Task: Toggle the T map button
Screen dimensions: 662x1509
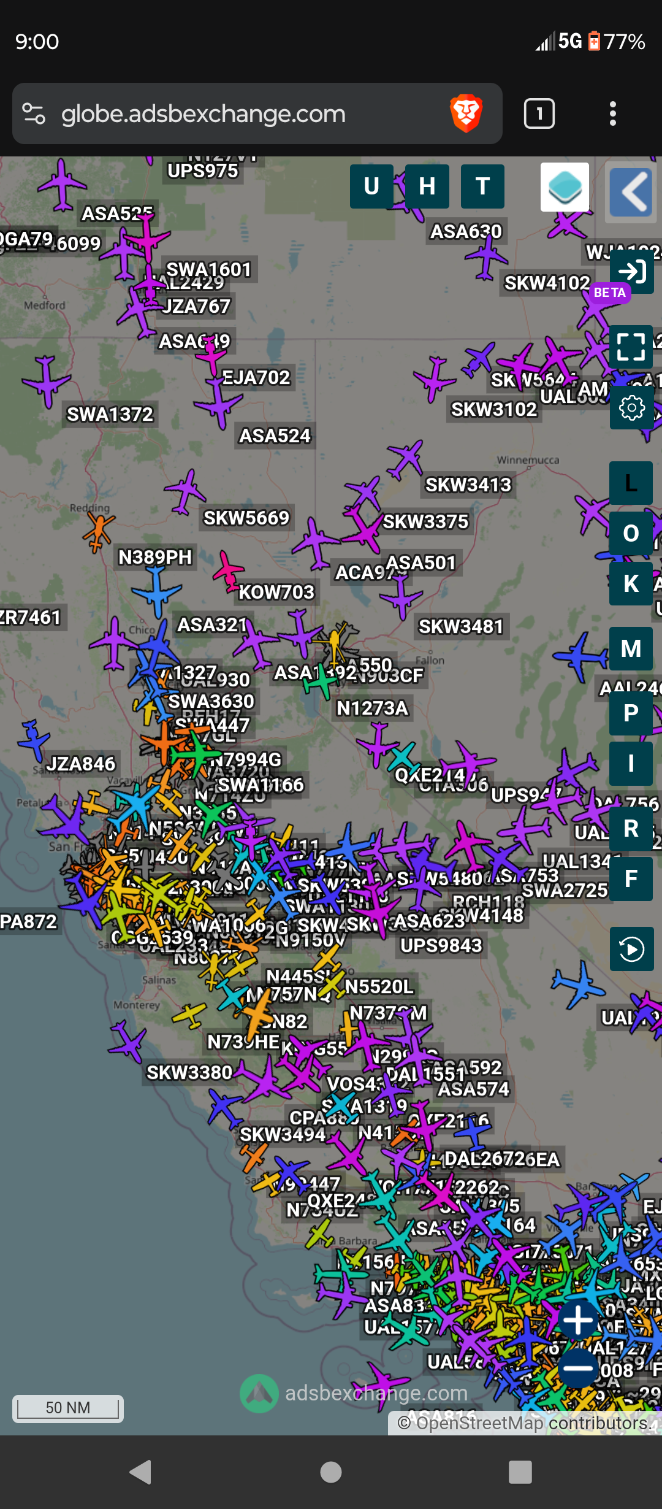Action: tap(482, 186)
